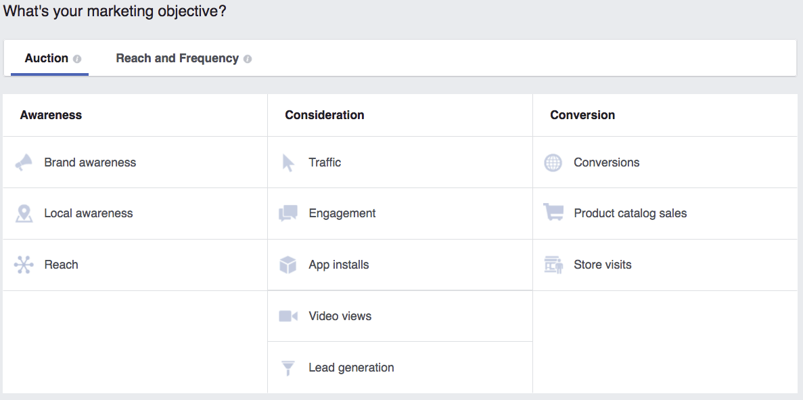Click the Local awareness location pin icon
This screenshot has width=803, height=400.
coord(24,213)
